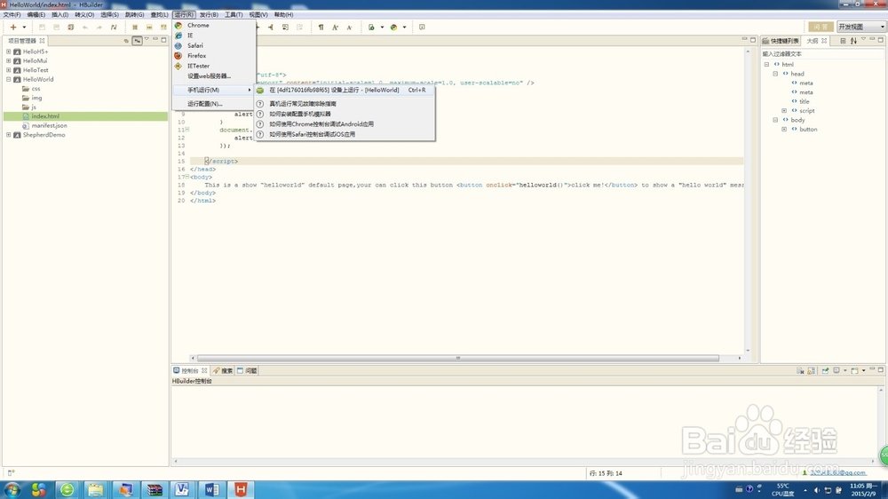
Task: Open 如何安装配置手机模拟器 help entry
Action: [345, 114]
